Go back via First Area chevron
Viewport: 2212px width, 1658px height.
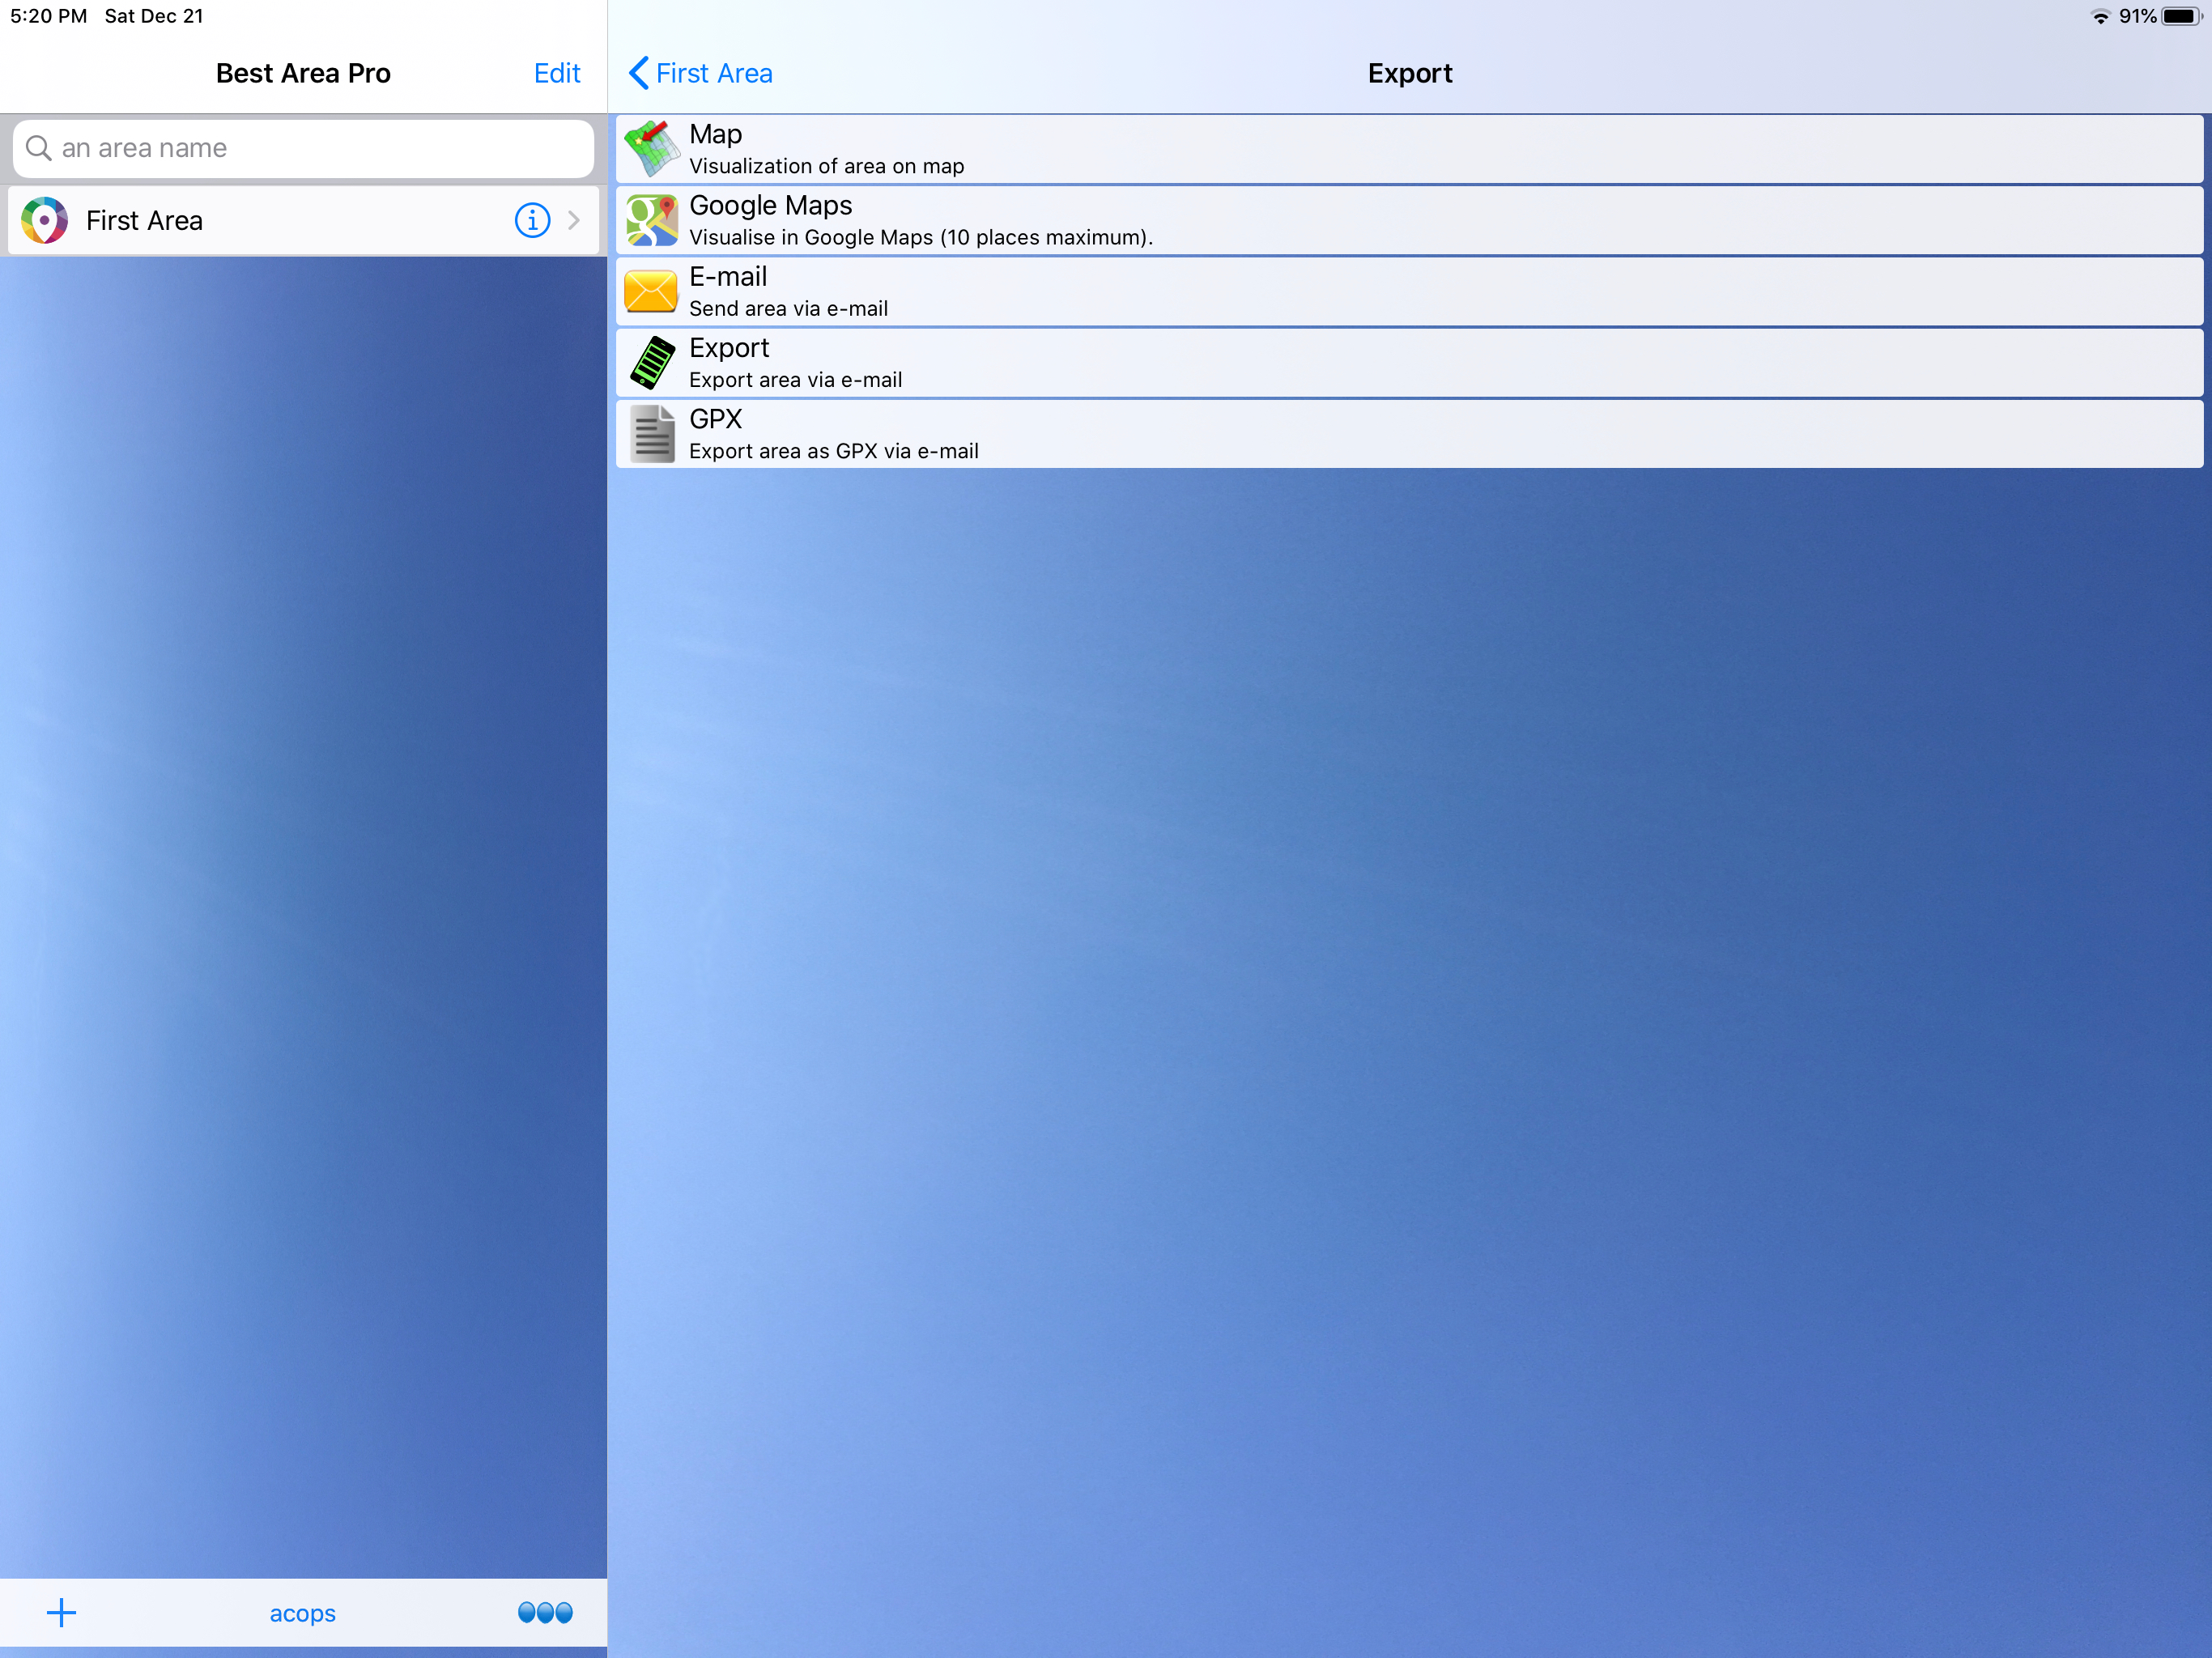(x=700, y=73)
